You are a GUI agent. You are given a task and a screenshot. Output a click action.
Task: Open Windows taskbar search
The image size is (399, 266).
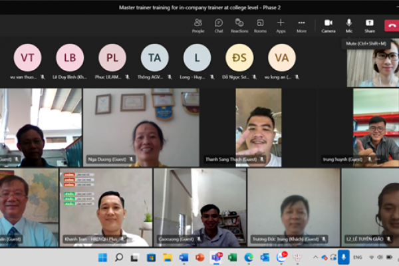coord(119,257)
